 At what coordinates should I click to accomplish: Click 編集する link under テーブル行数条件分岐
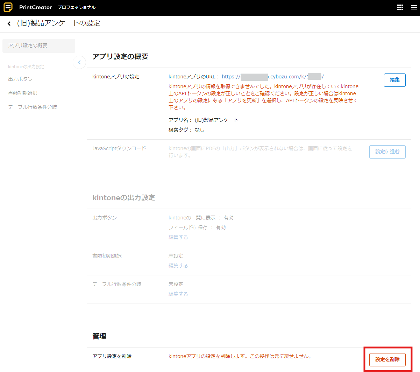[178, 294]
